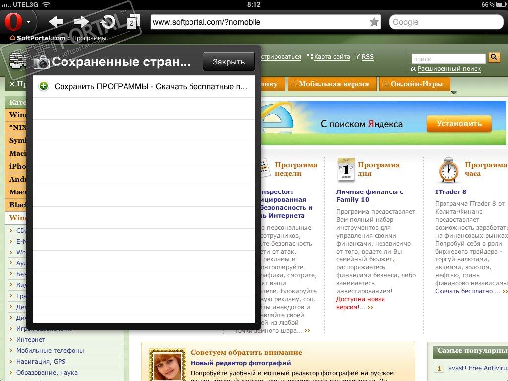Tap the Wi-Fi status bar icon
This screenshot has height=381, width=508.
click(46, 4)
